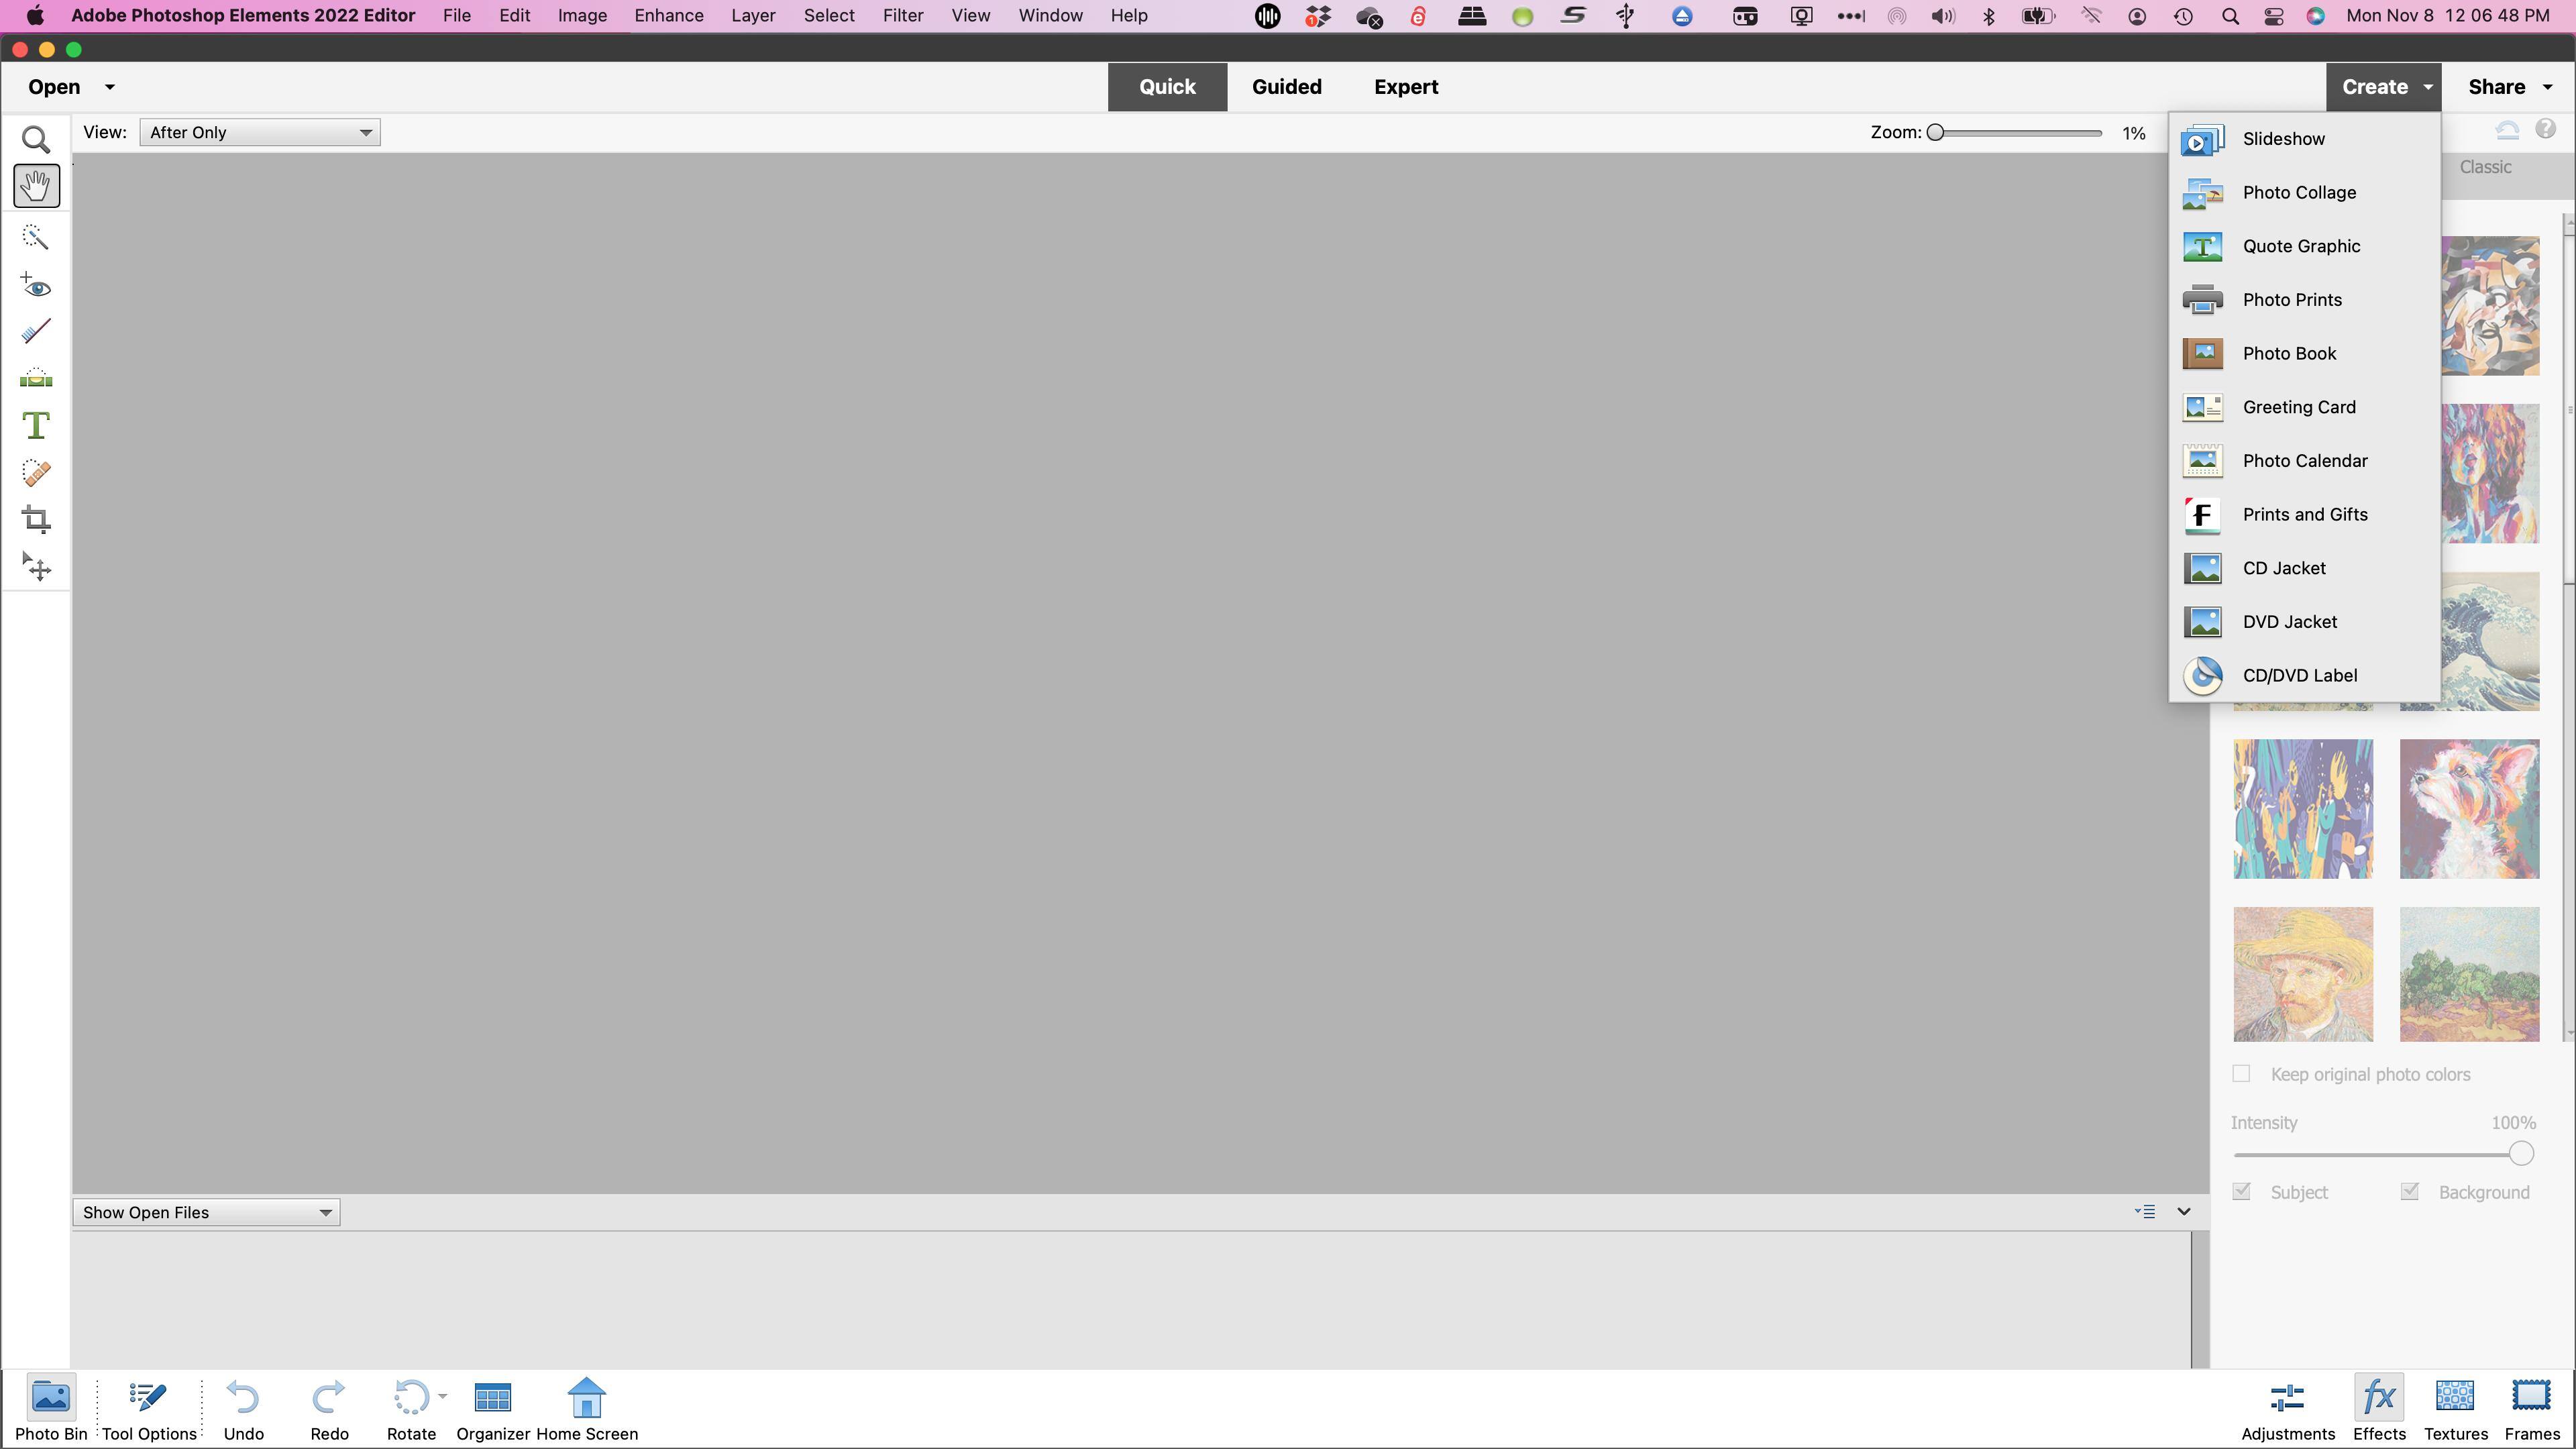Screen dimensions: 2576x1449
Task: Enable Keep original photo colors checkbox
Action: 2241,1073
